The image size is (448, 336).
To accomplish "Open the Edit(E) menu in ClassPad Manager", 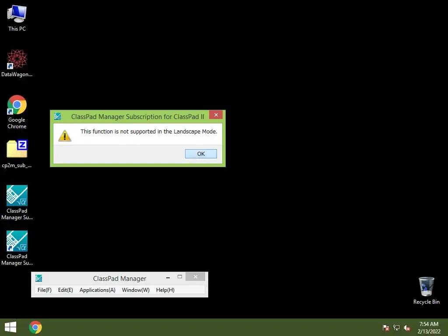I will [66, 290].
